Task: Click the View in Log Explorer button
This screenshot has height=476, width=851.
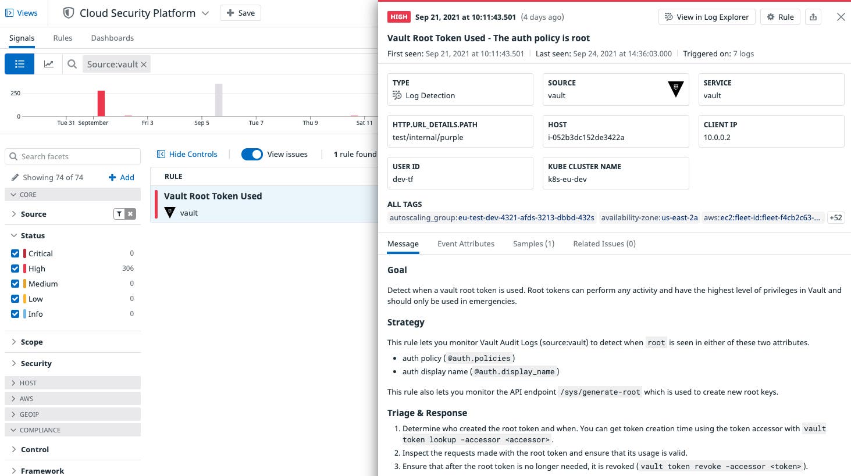Action: [706, 17]
